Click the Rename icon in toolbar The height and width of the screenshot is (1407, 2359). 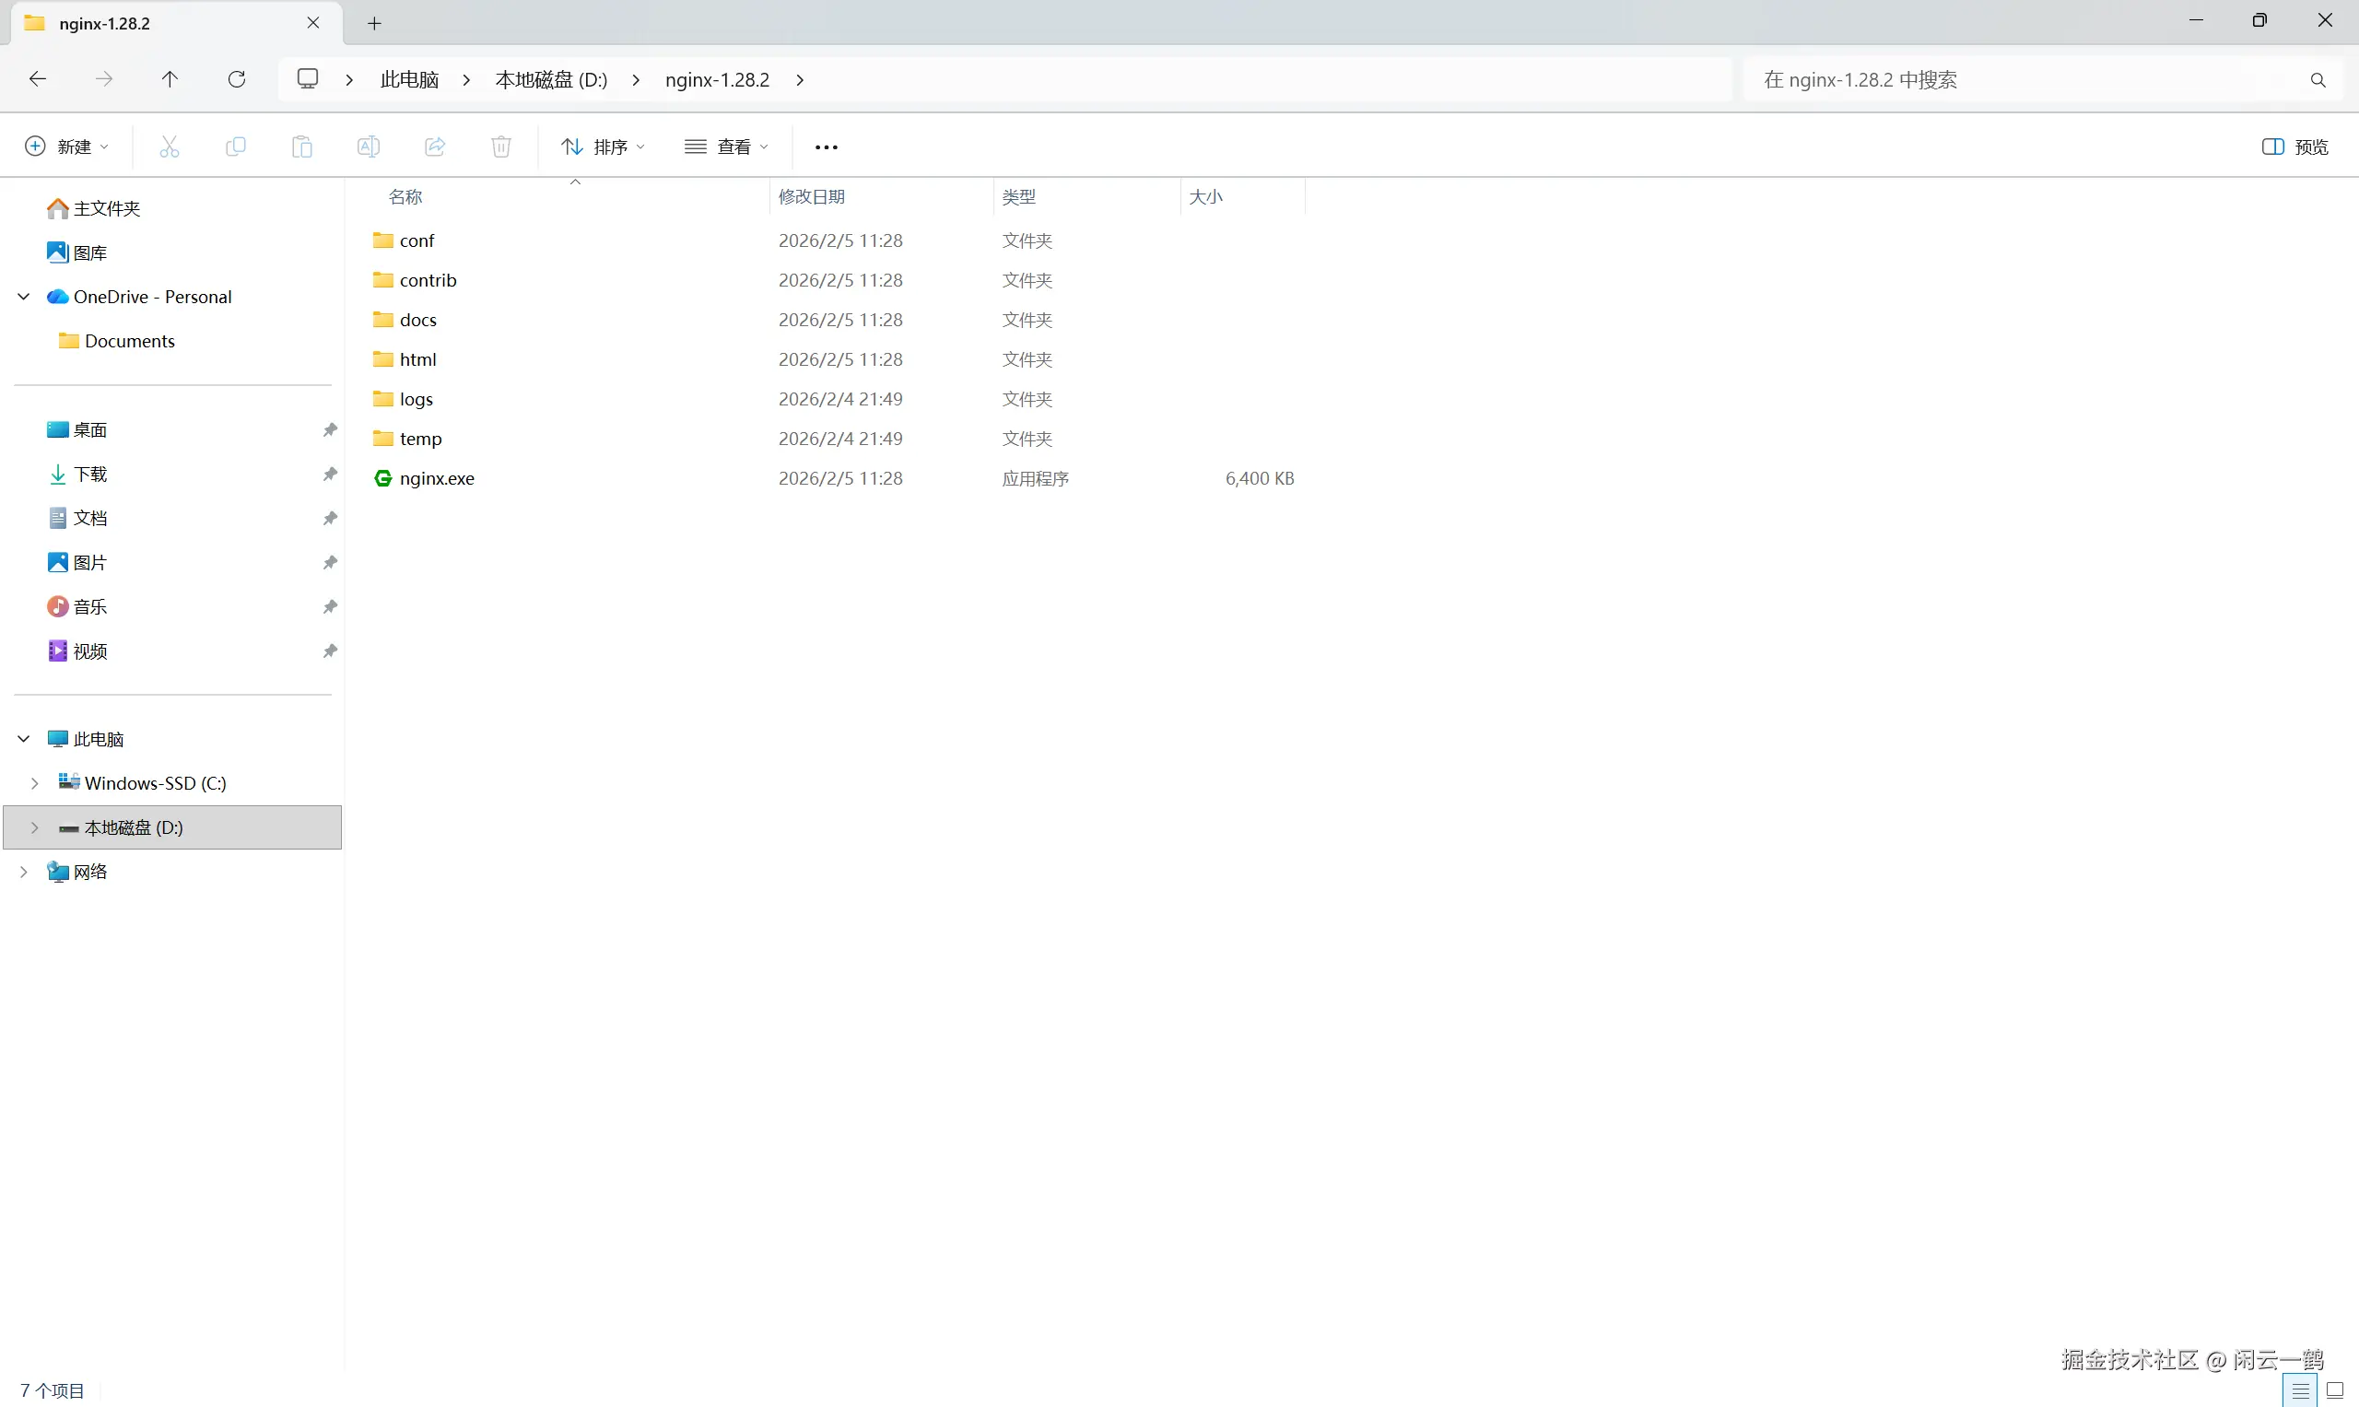point(368,147)
